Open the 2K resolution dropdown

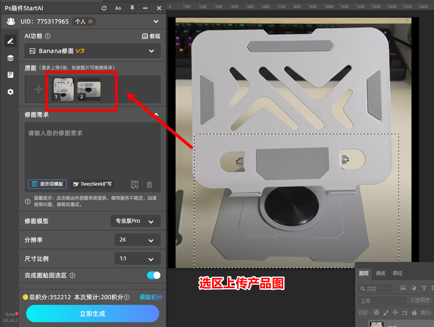[x=138, y=240]
